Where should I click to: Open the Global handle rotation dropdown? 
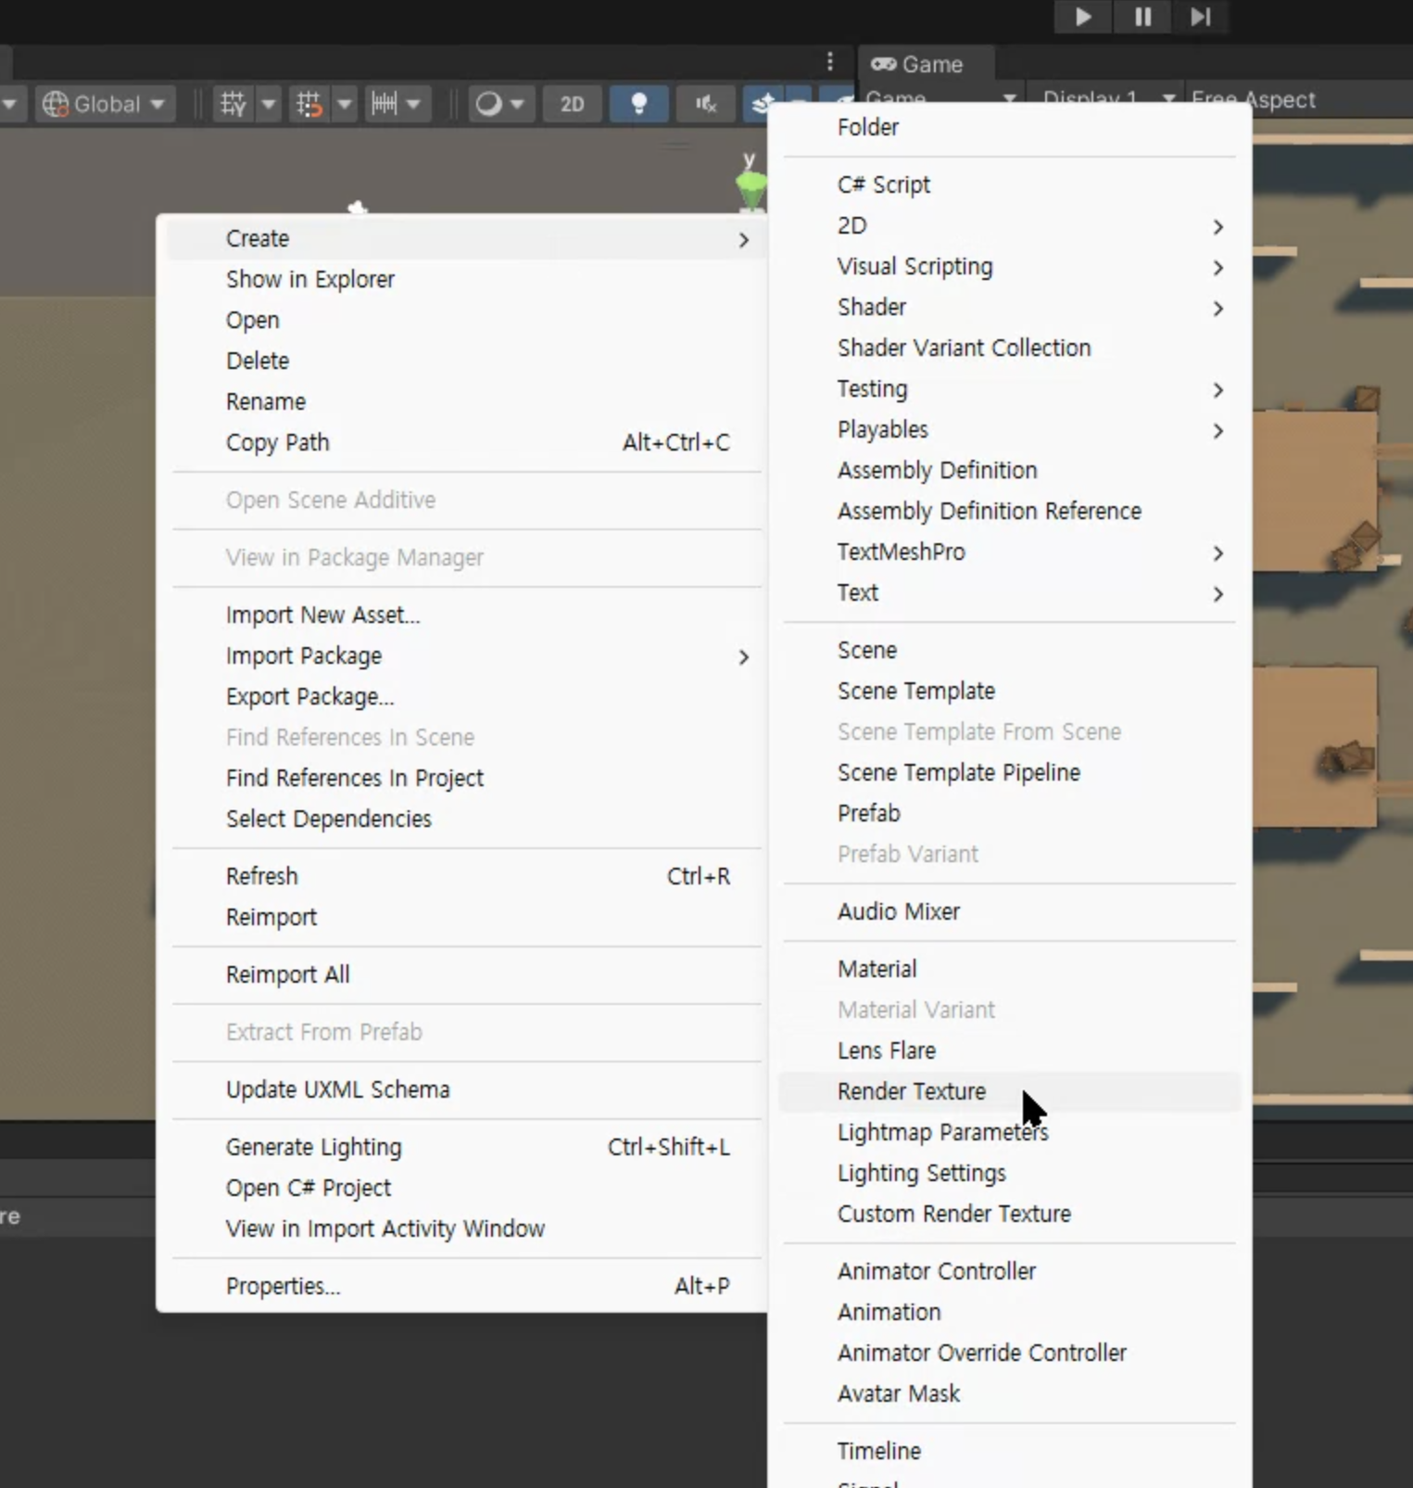(x=105, y=104)
